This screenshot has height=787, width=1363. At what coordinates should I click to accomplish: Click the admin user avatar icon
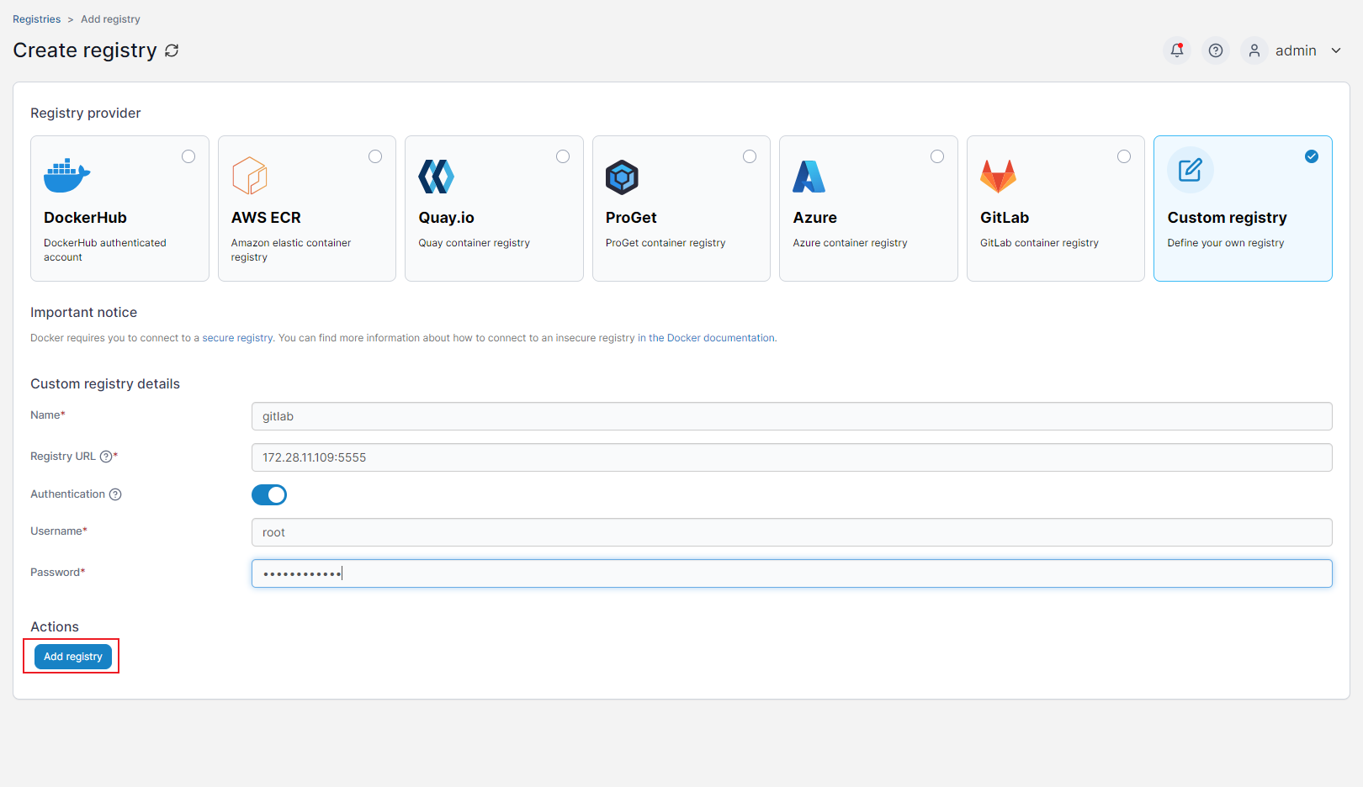click(1254, 50)
